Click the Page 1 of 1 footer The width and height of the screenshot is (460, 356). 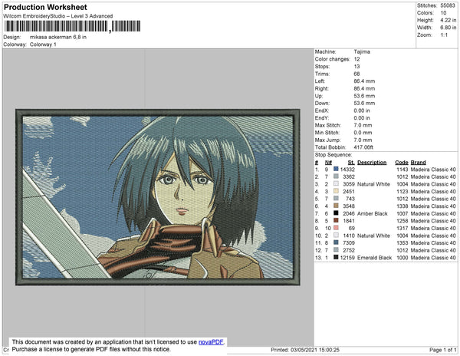[442, 350]
